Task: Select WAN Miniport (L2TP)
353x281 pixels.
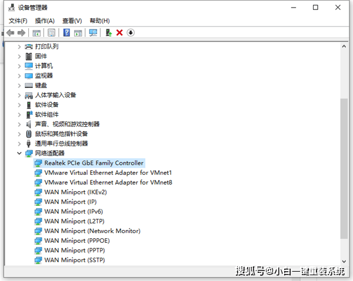Action: [x=74, y=221]
